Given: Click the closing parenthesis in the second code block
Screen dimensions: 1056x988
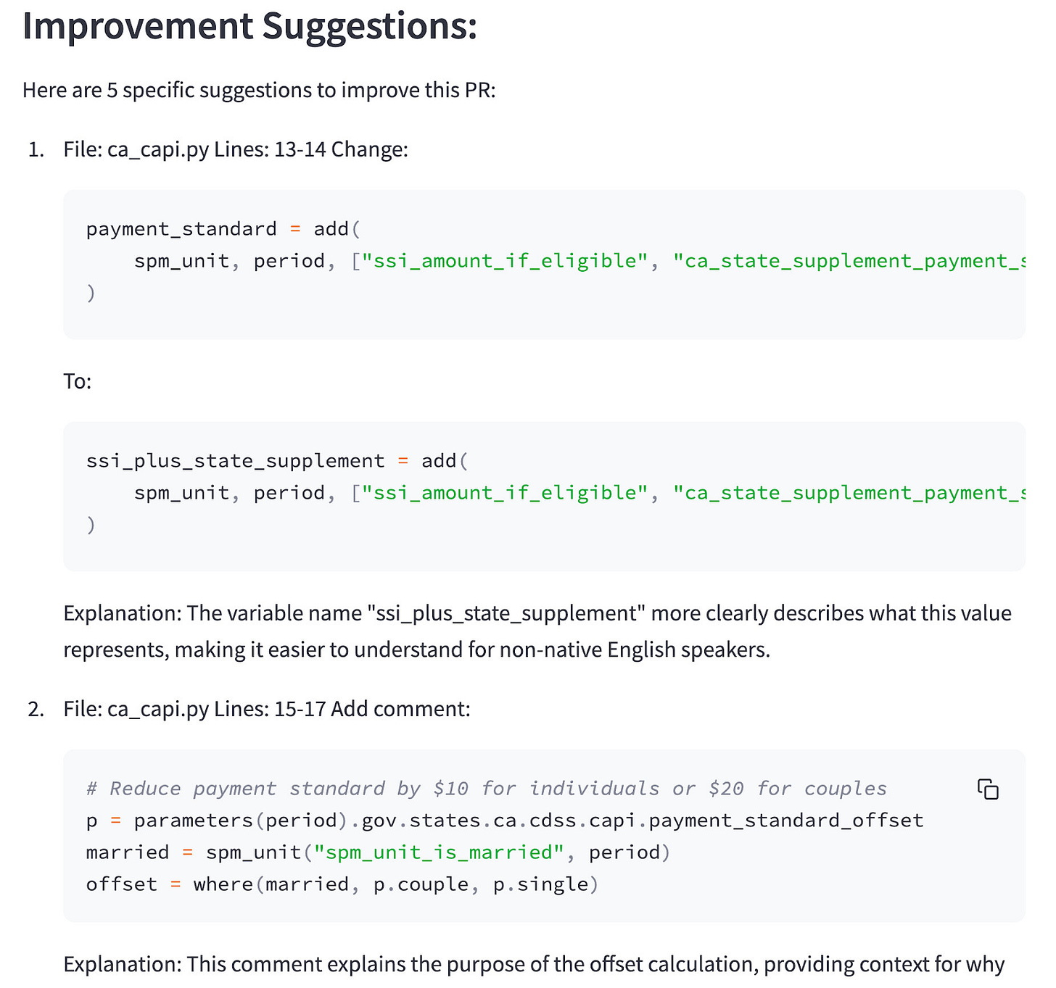Looking at the screenshot, I should coord(91,525).
